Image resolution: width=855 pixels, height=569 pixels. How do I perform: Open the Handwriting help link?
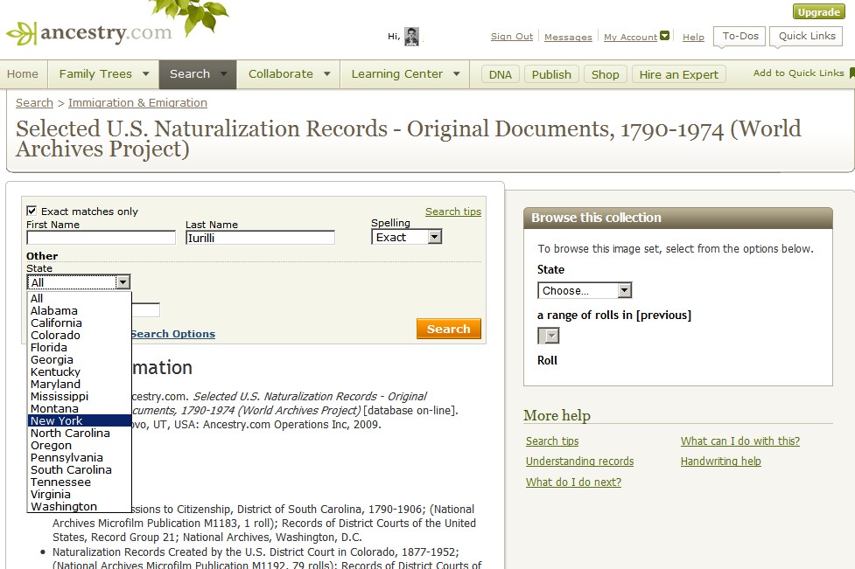coord(720,461)
